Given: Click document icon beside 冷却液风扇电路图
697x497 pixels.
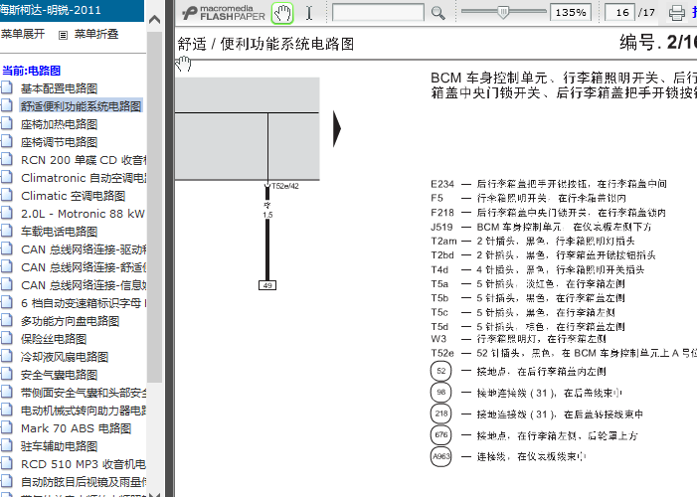Looking at the screenshot, I should pos(6,355).
